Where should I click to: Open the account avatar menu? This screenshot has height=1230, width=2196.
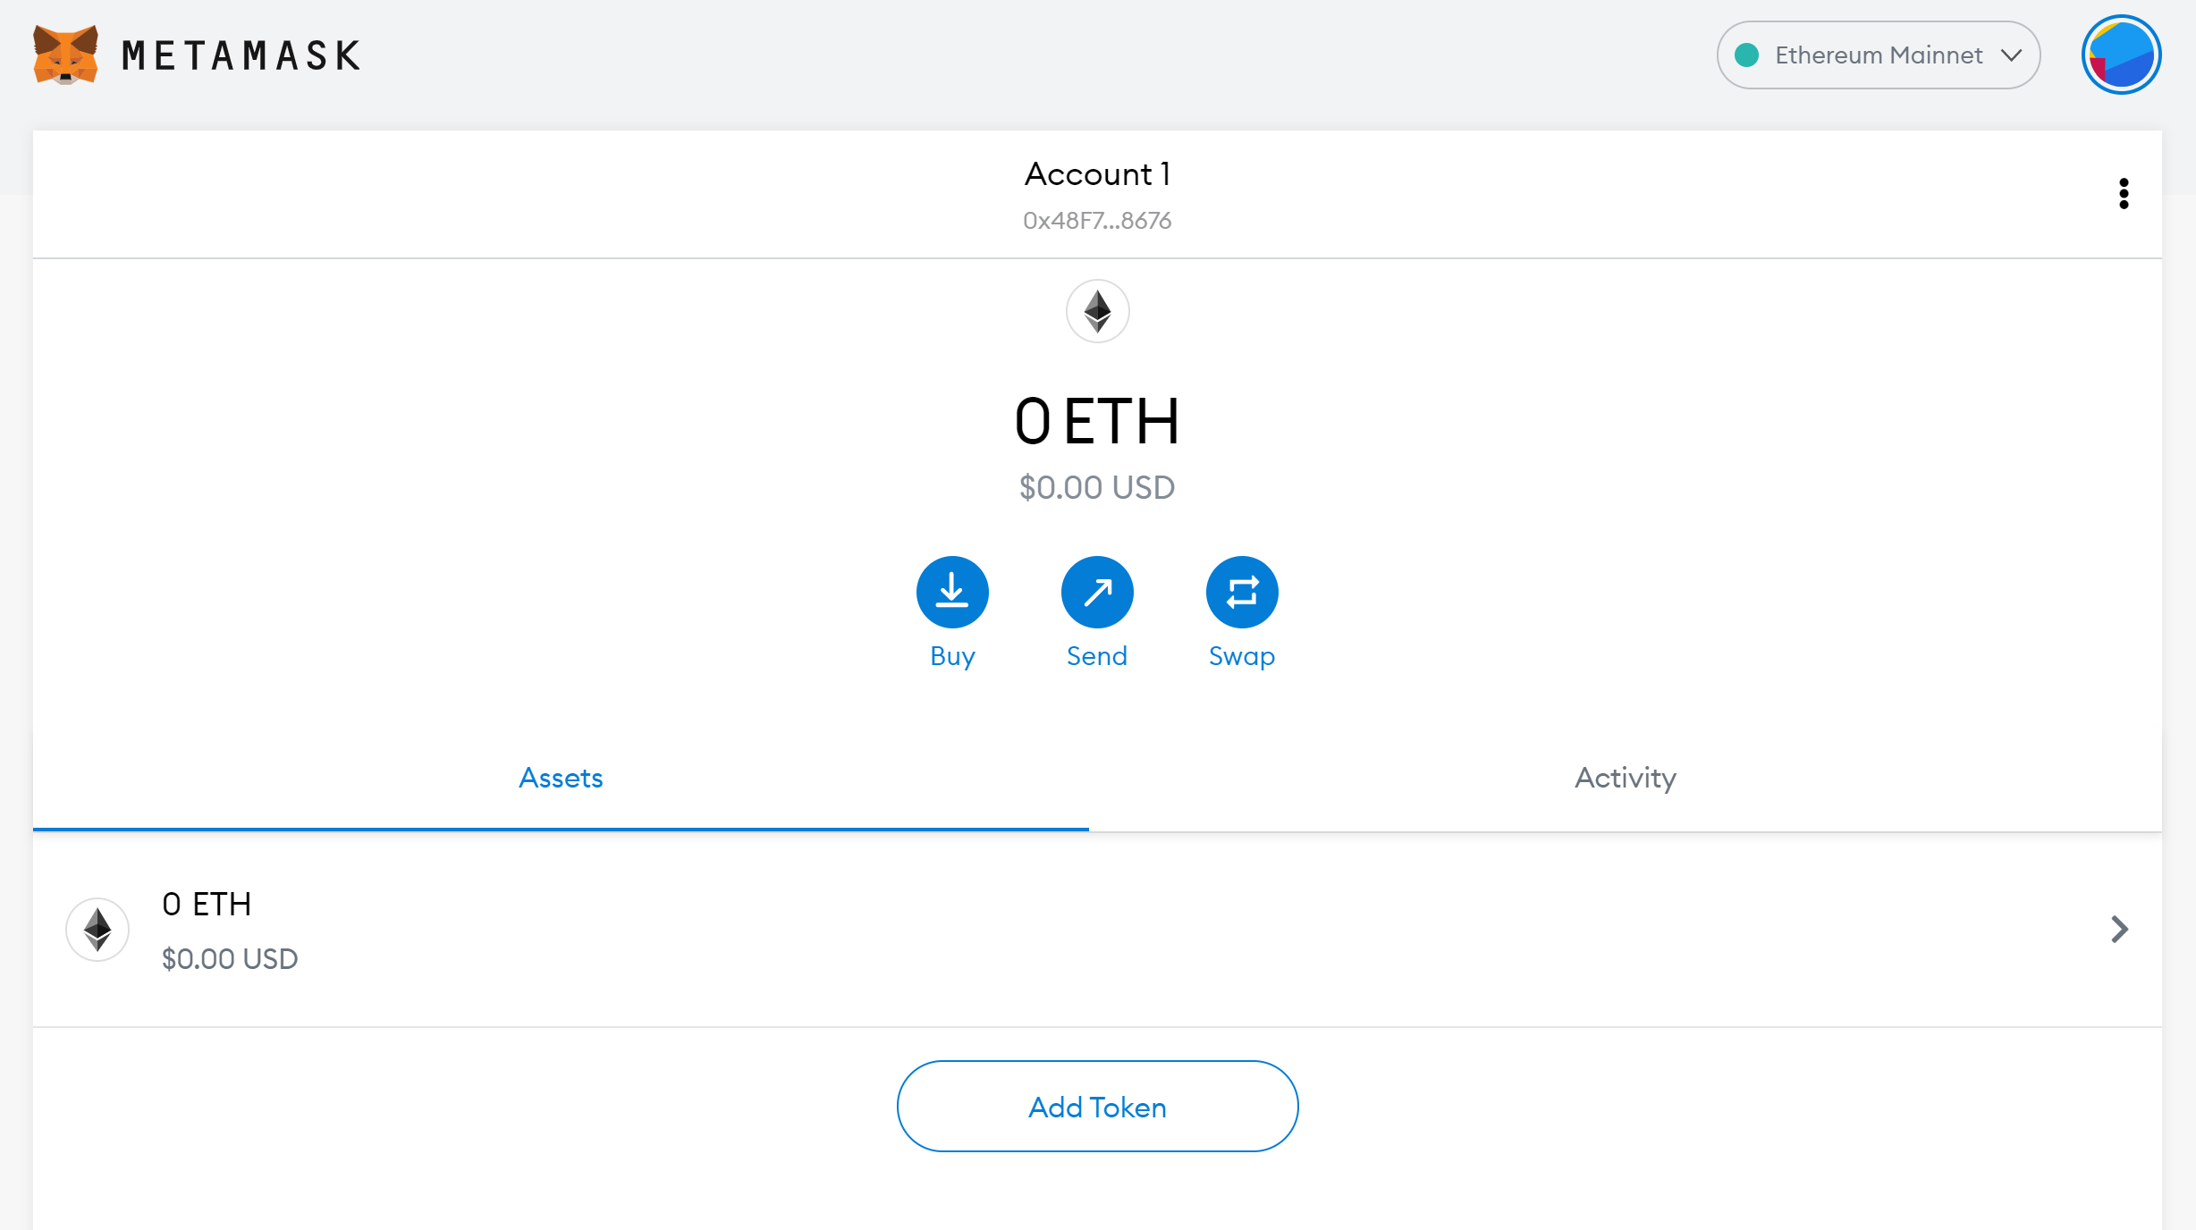click(x=2121, y=55)
